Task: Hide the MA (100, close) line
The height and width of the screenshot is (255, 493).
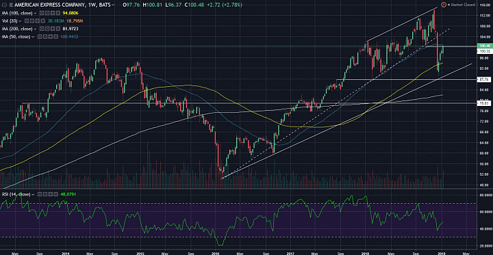Action: click(x=42, y=13)
